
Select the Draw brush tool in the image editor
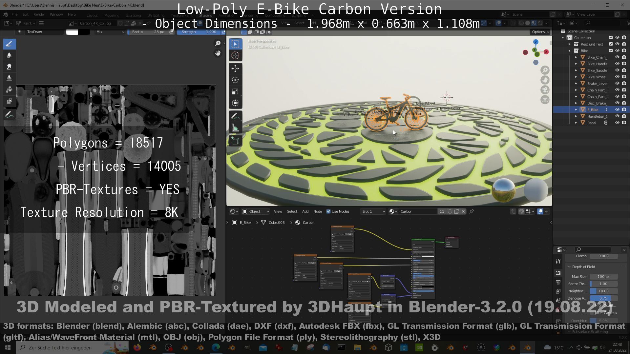[x=9, y=44]
